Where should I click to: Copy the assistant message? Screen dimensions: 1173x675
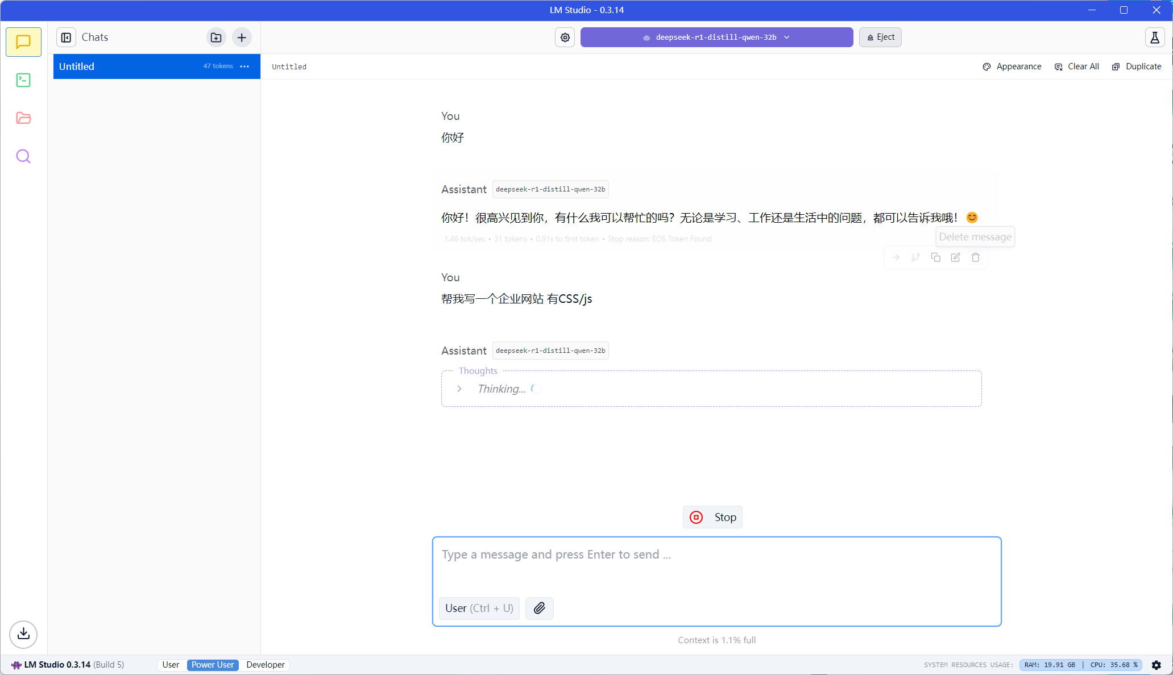point(936,257)
